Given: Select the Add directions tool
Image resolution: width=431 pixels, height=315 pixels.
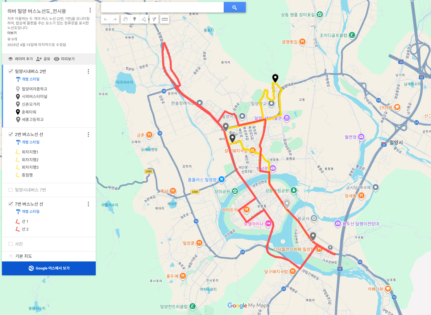Looking at the screenshot, I should point(154,19).
